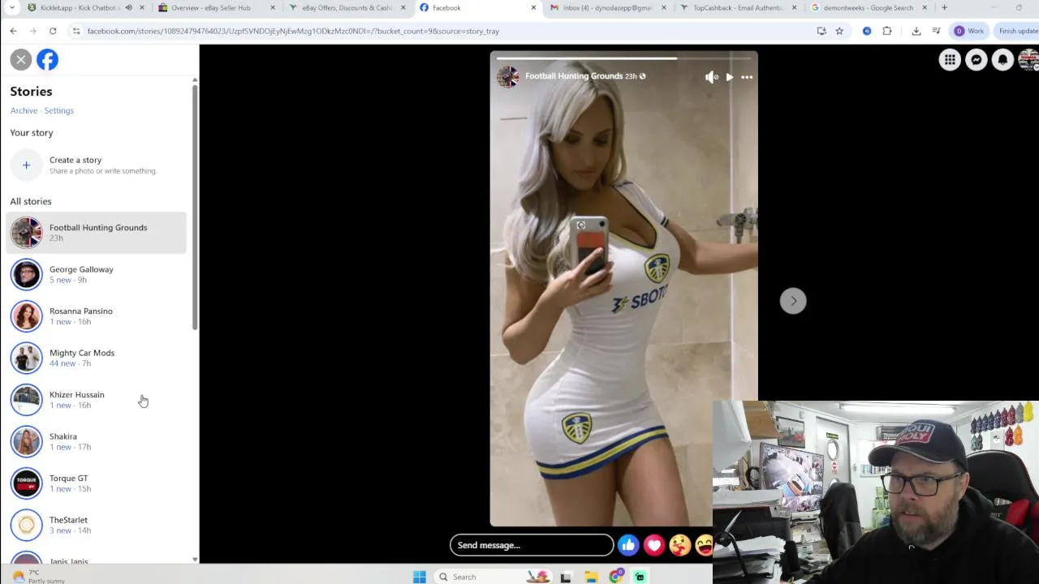1039x584 pixels.
Task: Click the story progress bar
Action: click(x=623, y=58)
